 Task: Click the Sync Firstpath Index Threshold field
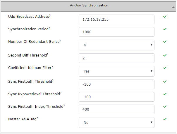[x=116, y=109]
